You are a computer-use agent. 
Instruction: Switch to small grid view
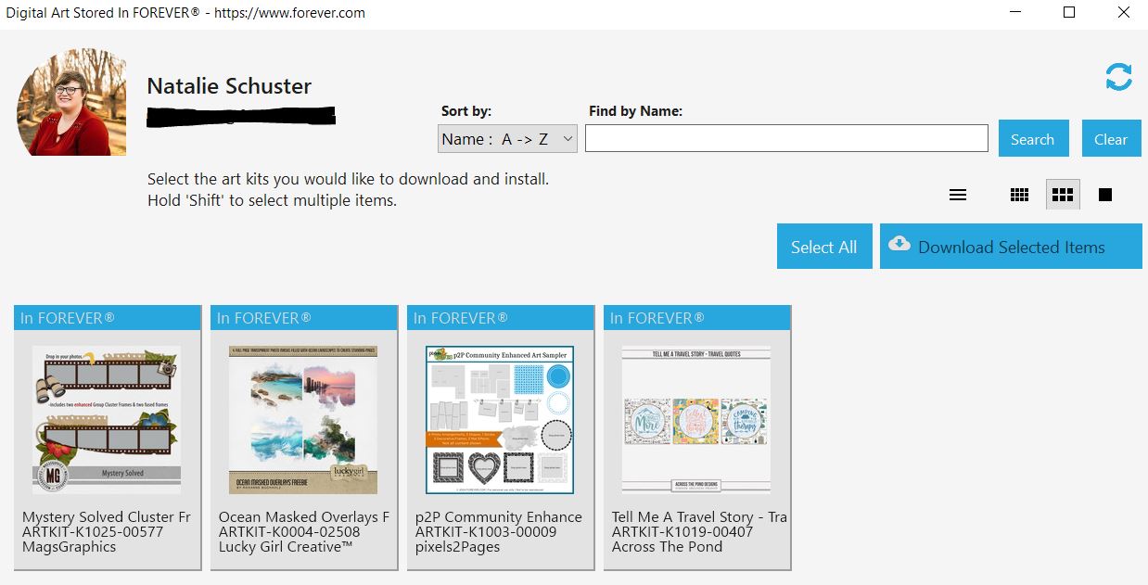tap(1019, 195)
